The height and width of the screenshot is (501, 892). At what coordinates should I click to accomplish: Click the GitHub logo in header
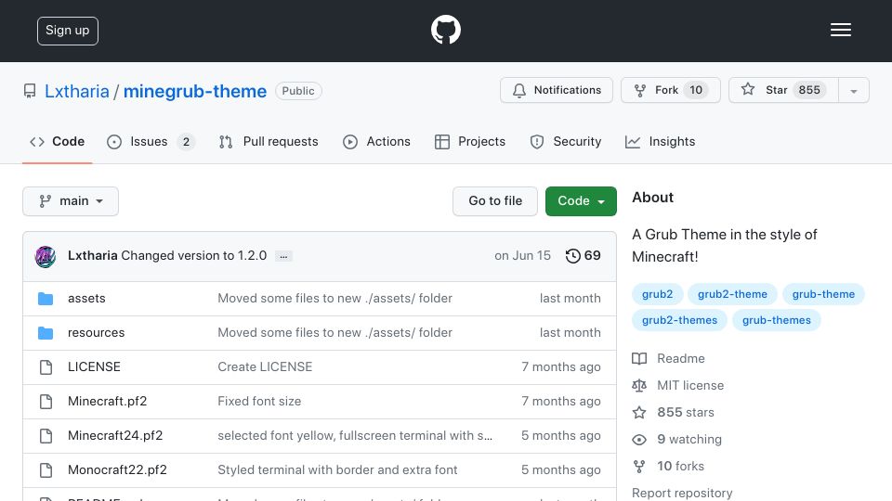coord(445,30)
